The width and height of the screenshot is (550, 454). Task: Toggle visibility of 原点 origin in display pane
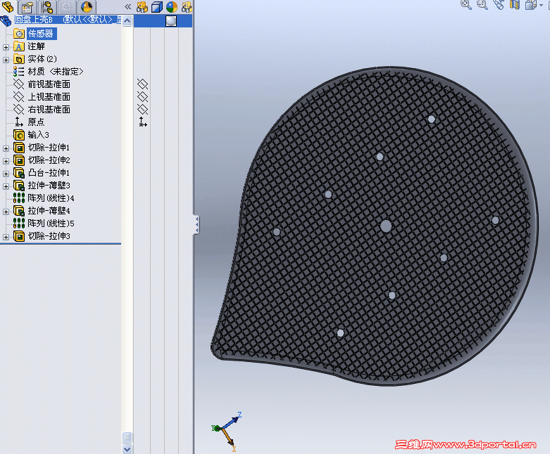pos(142,122)
